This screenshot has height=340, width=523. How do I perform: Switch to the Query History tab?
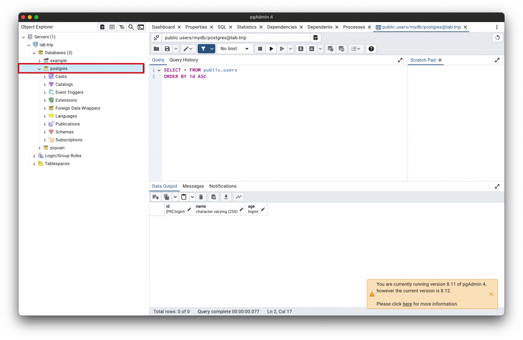click(x=183, y=60)
